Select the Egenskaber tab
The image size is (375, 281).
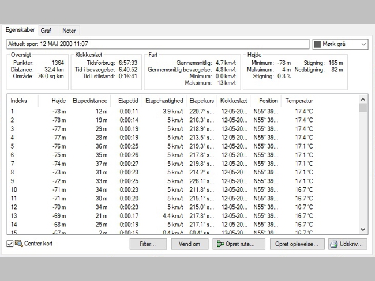[x=20, y=30]
